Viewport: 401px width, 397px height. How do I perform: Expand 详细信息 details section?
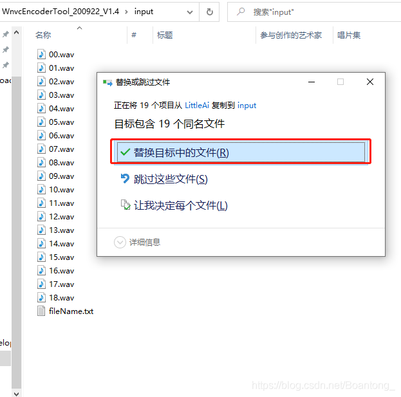tap(120, 242)
